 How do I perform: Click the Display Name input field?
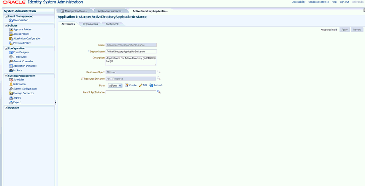tap(131, 52)
